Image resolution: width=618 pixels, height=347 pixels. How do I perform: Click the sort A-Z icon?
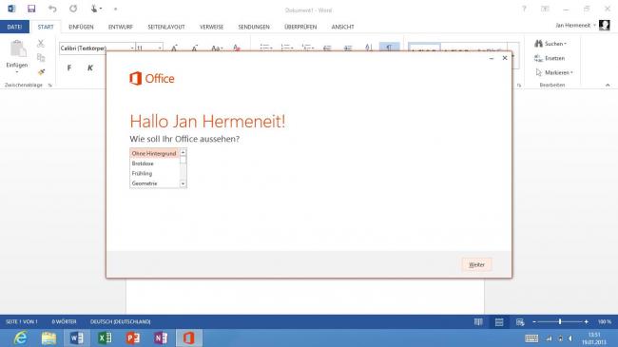coord(369,48)
